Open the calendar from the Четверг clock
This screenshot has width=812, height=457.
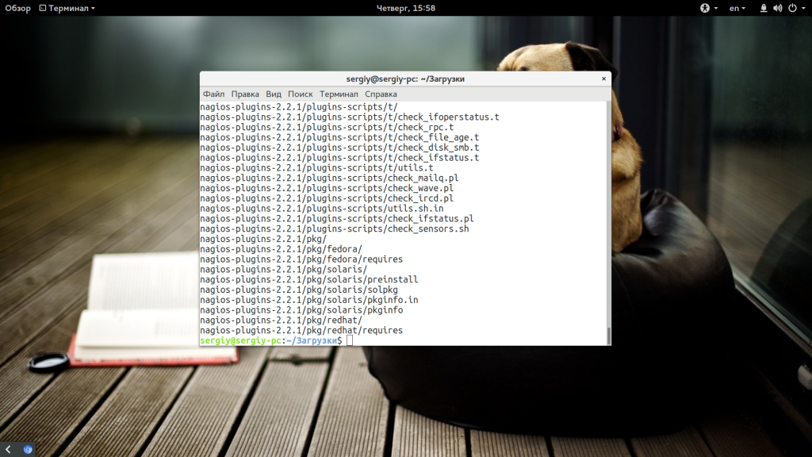click(405, 8)
